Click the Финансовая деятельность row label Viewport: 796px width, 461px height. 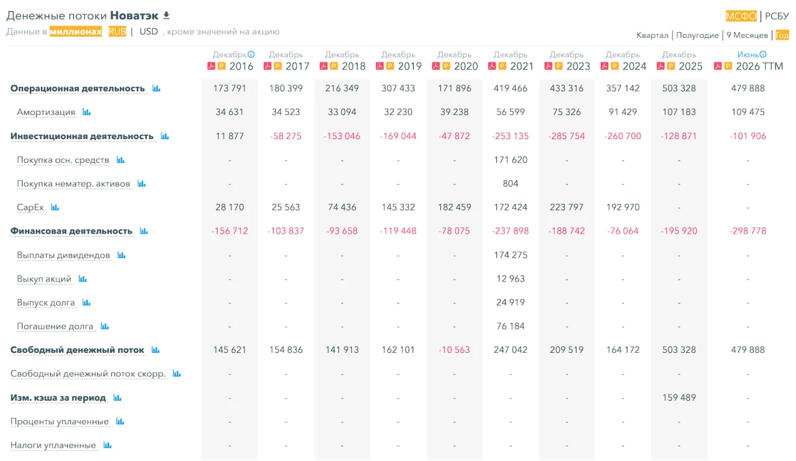pyautogui.click(x=72, y=231)
